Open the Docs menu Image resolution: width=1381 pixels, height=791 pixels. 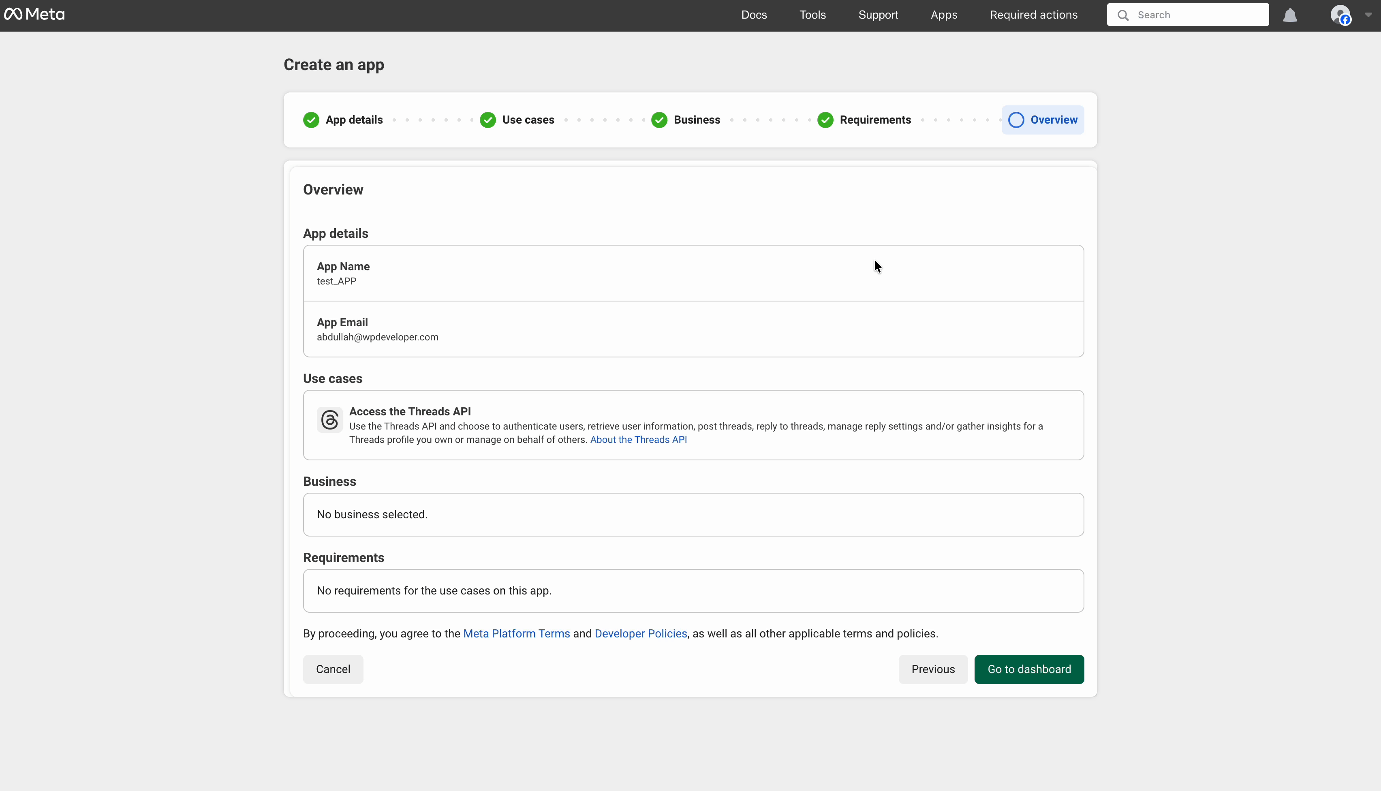point(754,15)
